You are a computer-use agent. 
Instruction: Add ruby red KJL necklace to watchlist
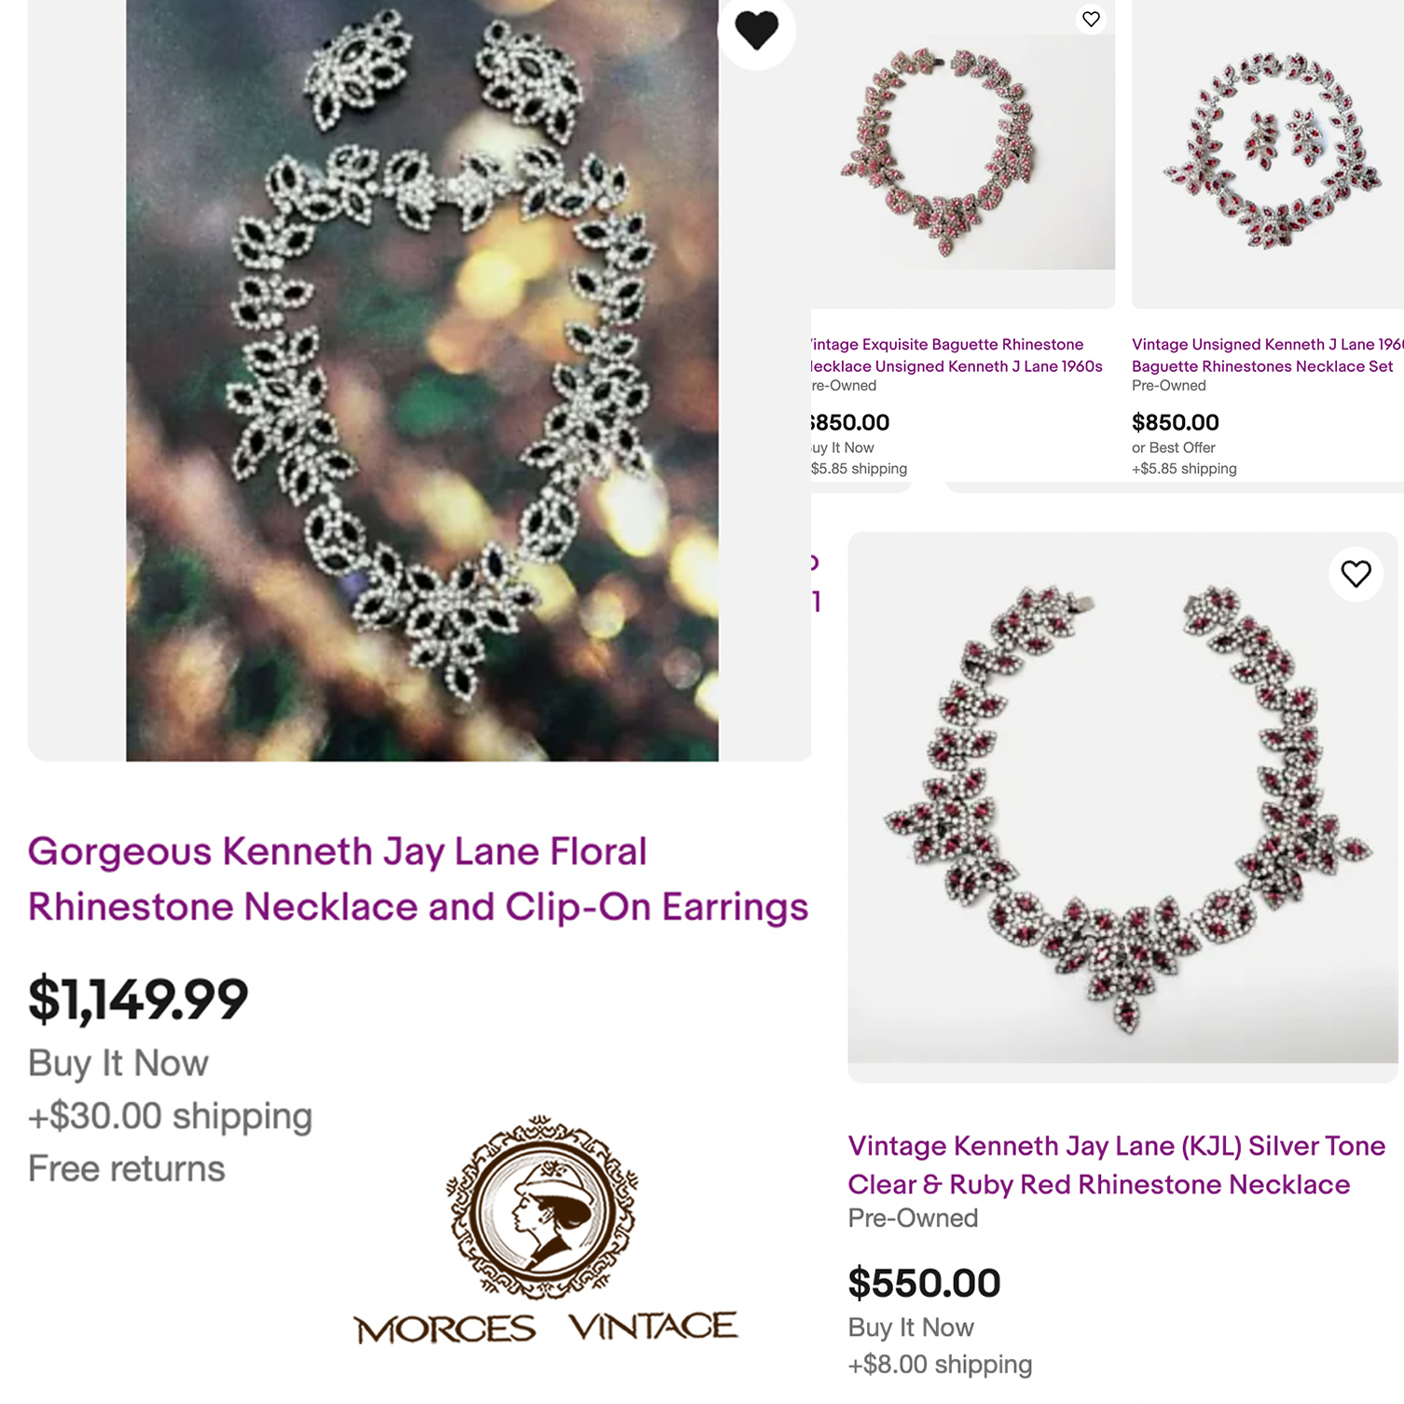pos(1356,573)
